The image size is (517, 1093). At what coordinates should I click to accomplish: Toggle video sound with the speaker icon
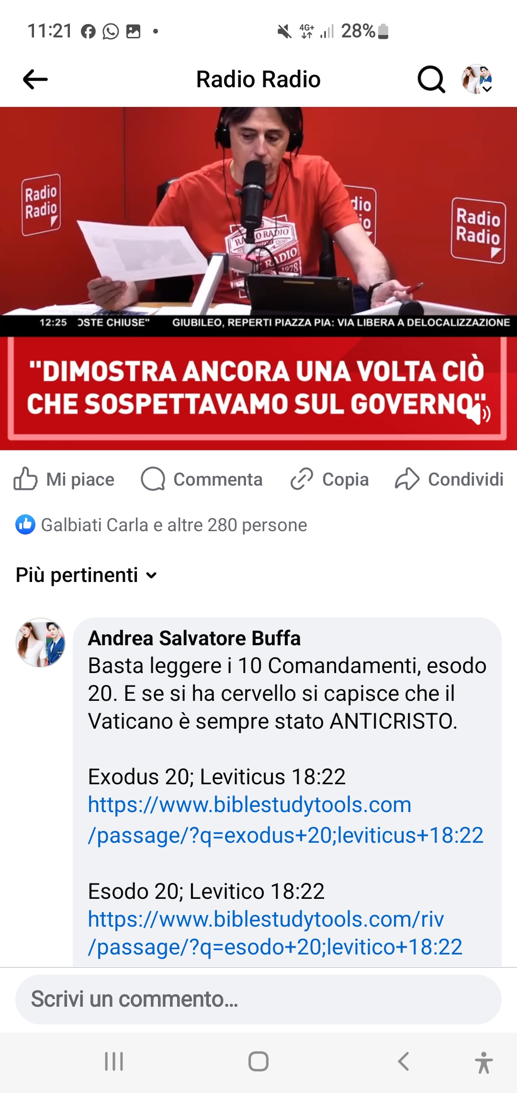[x=479, y=414]
